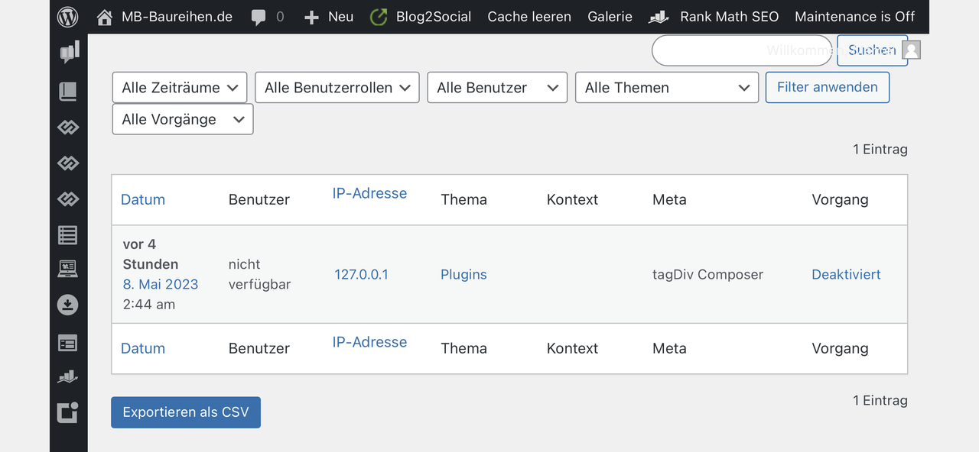Click the laptop monitor icon in the sidebar
The width and height of the screenshot is (979, 452).
pyautogui.click(x=68, y=269)
